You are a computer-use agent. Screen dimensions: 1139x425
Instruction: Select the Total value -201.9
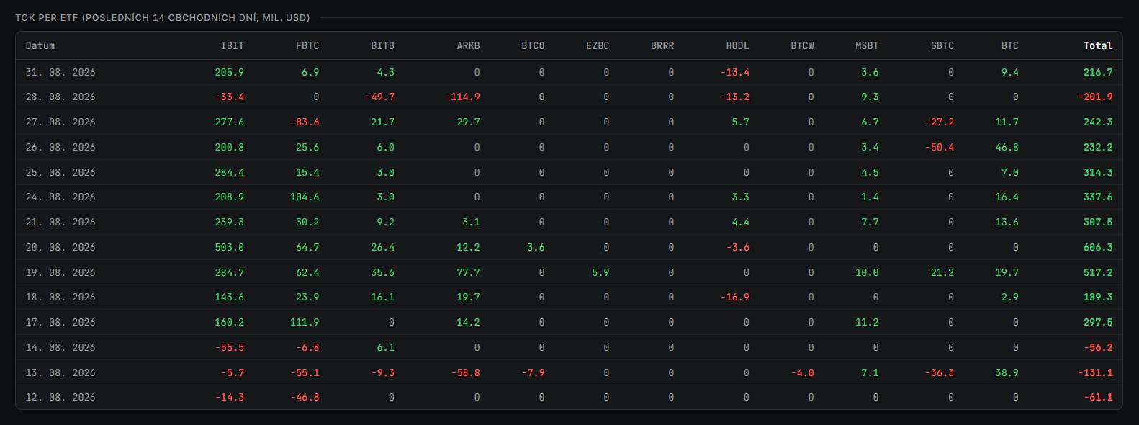1095,97
